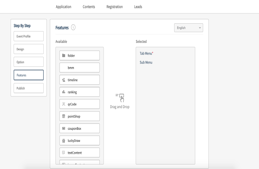Screen dimensions: 259x169
Task: Click the textContent document icon
Action: coord(64,153)
